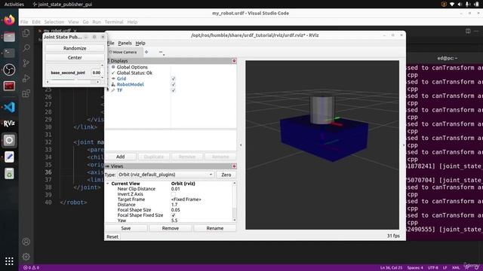Open VS Code Terminal menu
Image resolution: width=483 pixels, height=271 pixels.
tap(114, 22)
